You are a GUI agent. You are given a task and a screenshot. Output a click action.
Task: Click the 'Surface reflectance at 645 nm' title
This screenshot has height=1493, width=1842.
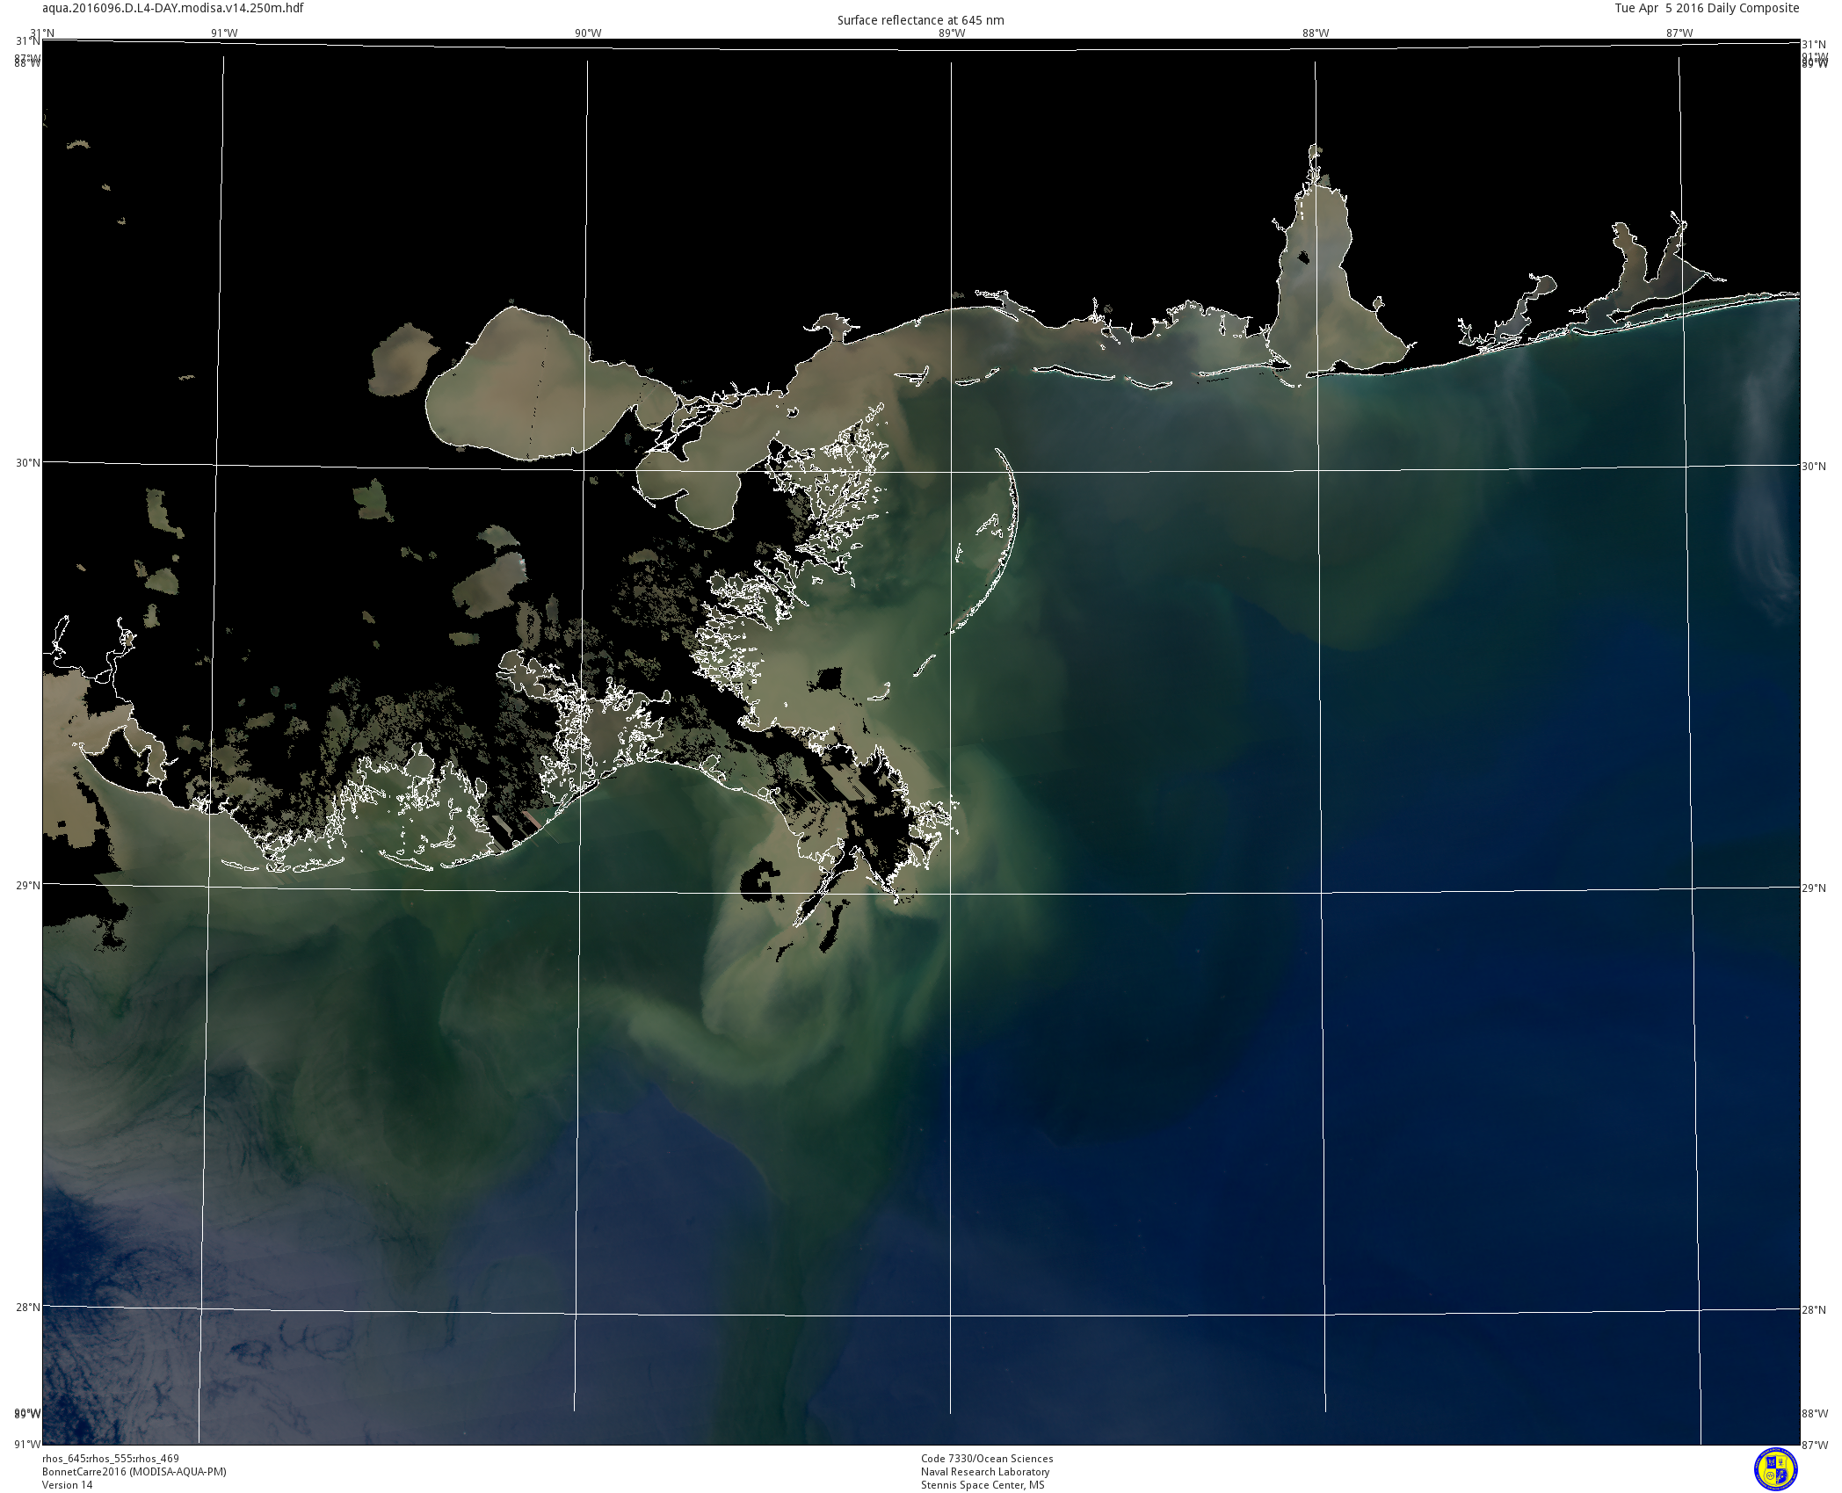click(920, 20)
